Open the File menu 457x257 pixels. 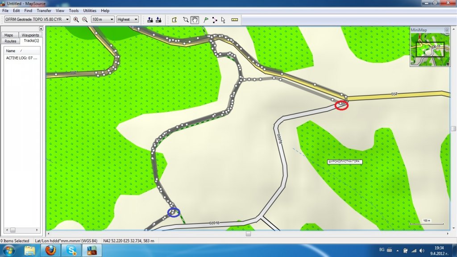click(x=5, y=11)
